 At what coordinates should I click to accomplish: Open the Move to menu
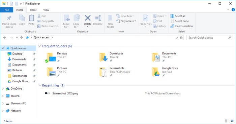click(66, 21)
